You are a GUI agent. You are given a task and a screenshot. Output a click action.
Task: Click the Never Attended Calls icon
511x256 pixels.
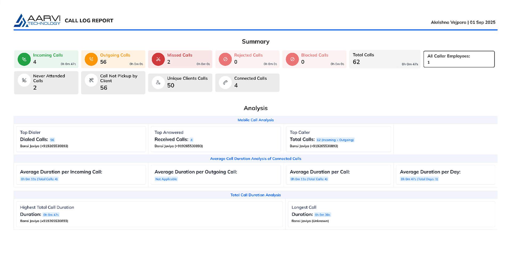coord(24,80)
